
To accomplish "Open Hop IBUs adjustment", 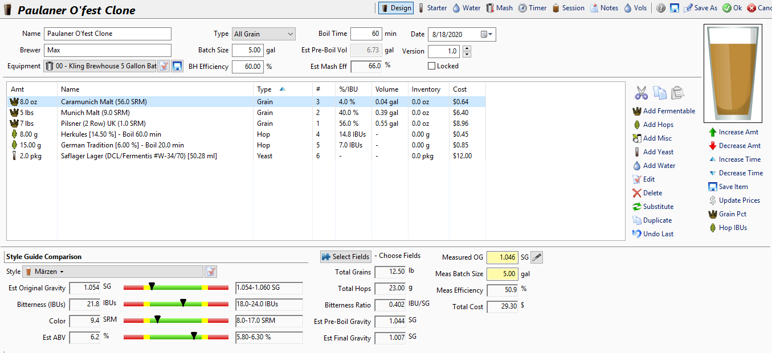I will (x=728, y=228).
